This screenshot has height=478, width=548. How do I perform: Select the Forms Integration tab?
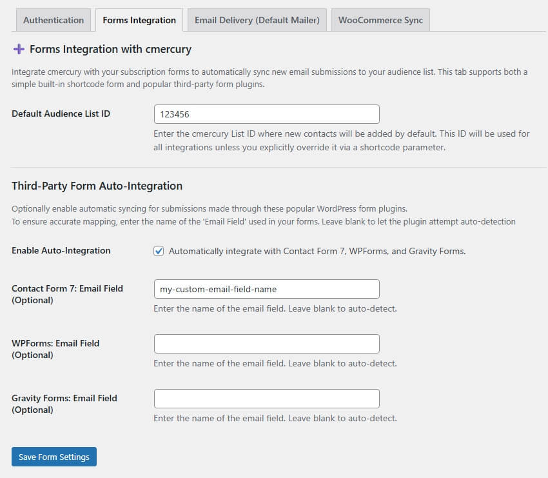tap(139, 20)
